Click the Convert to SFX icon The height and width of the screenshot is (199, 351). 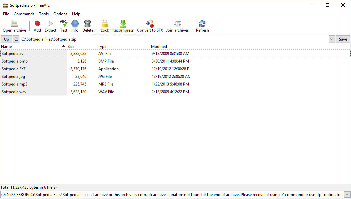pyautogui.click(x=150, y=24)
